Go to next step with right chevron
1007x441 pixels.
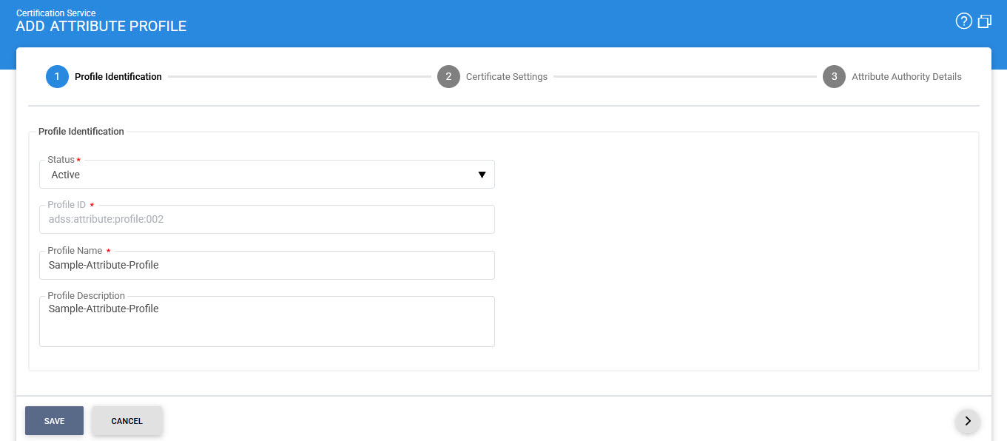coord(967,421)
